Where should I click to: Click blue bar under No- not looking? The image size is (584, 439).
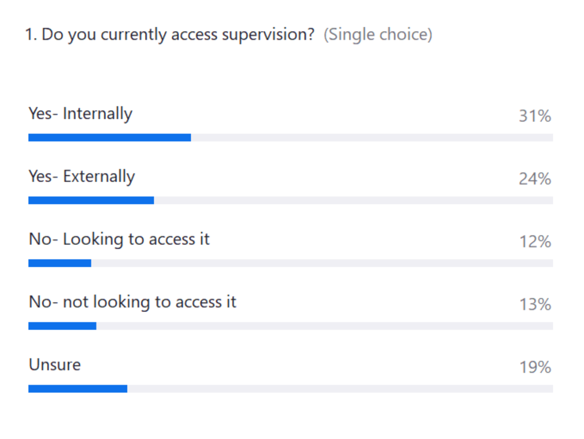point(62,326)
